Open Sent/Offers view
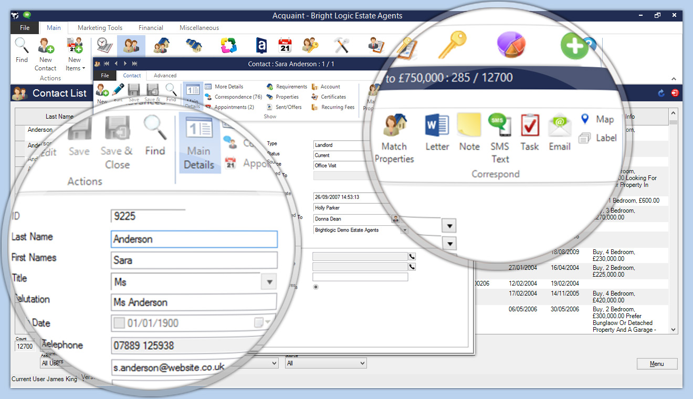 tap(284, 107)
